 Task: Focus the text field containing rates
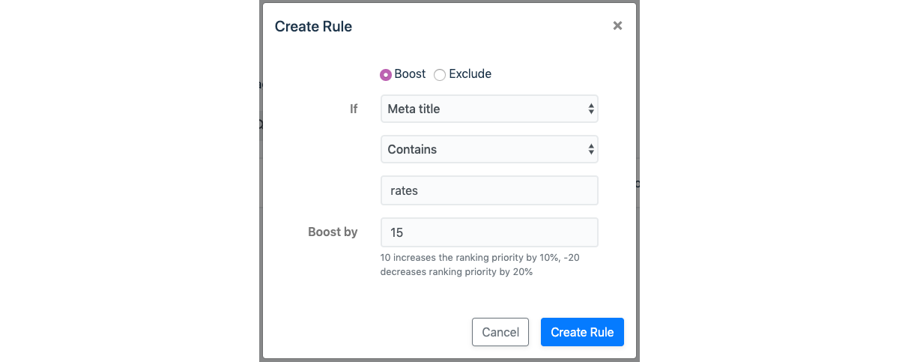[489, 190]
